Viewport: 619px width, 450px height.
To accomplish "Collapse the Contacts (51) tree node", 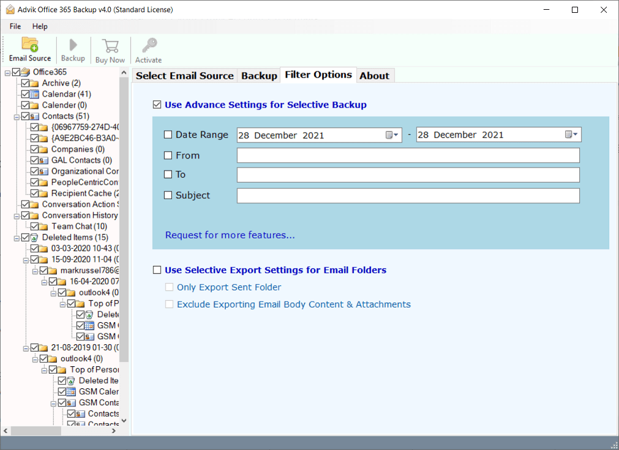I will point(17,117).
